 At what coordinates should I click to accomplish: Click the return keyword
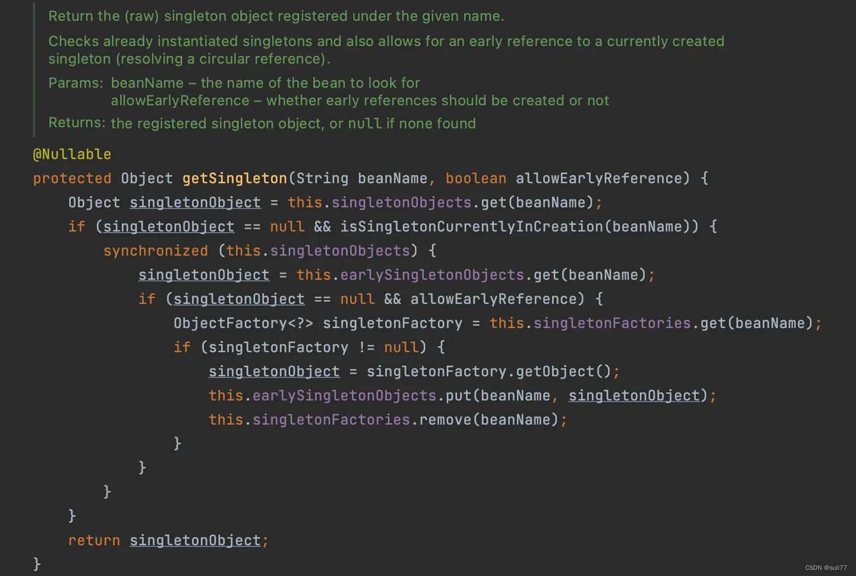[94, 540]
